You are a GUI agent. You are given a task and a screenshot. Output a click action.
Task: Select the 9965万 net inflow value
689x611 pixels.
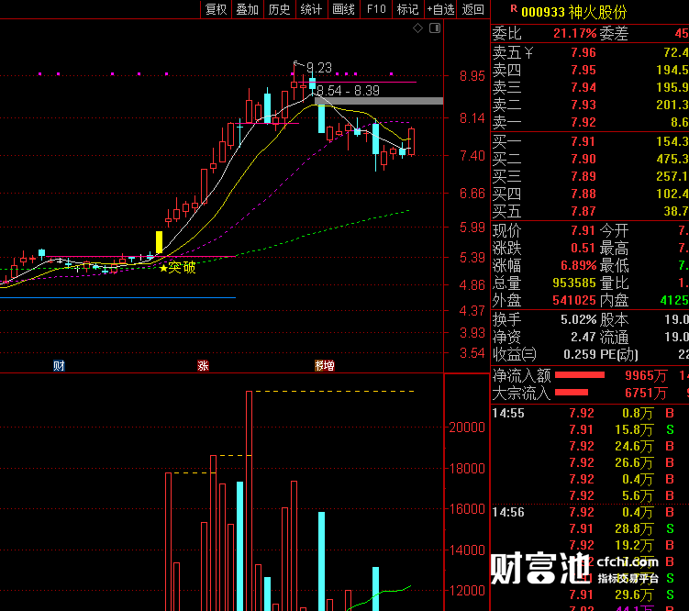646,375
